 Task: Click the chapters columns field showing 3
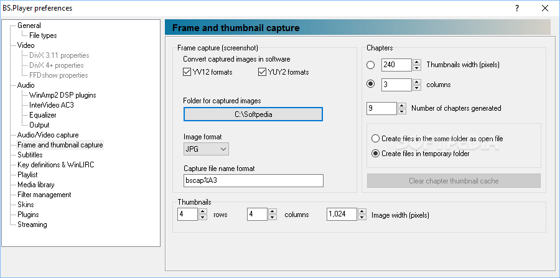[x=396, y=85]
